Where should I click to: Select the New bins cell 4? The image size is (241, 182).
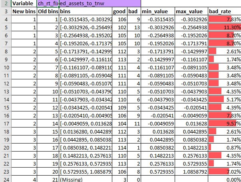tap(24, 179)
